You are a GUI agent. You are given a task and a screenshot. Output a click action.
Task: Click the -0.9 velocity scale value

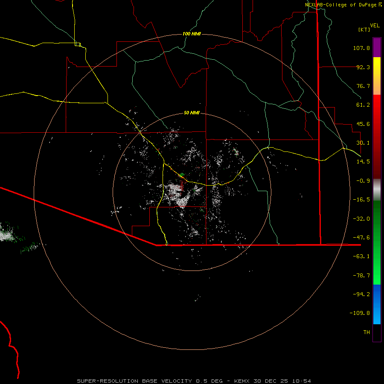coord(363,181)
